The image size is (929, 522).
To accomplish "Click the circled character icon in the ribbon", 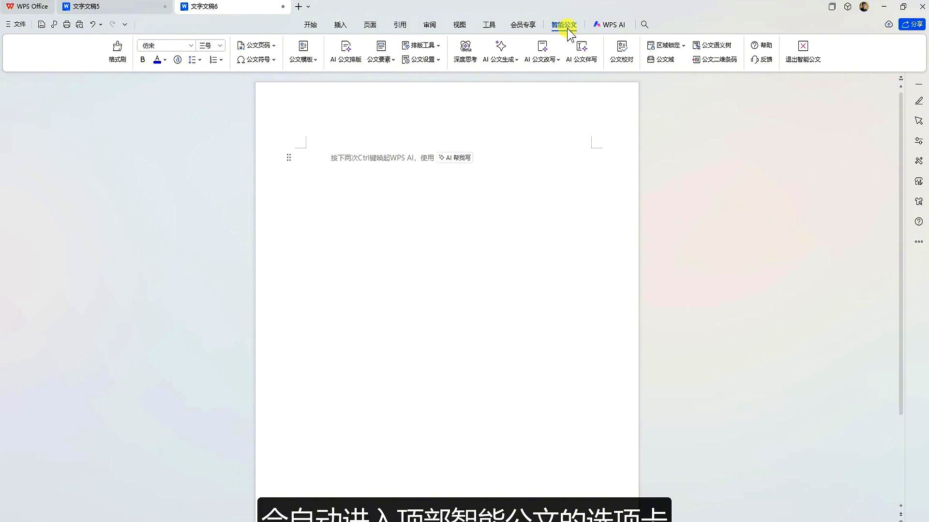I will click(178, 59).
